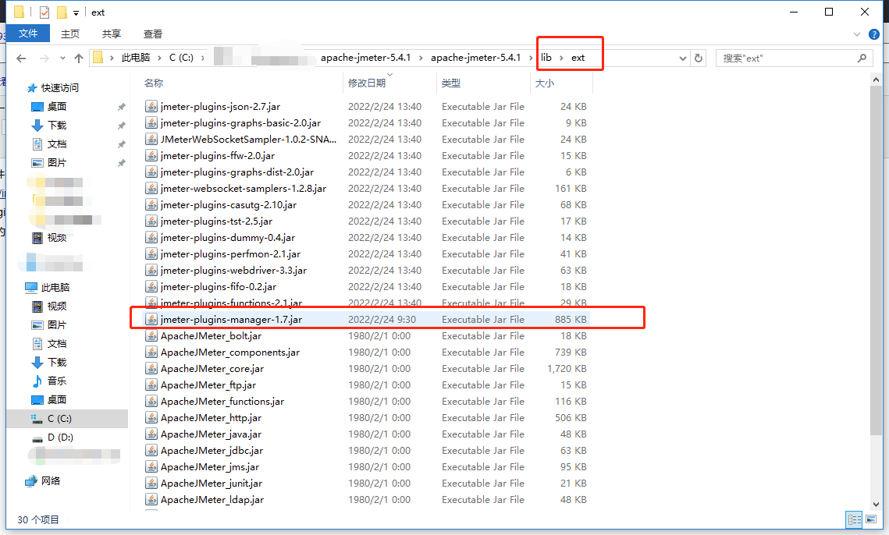Screen dimensions: 889x535
Task: Open the 查看 ribbon tab
Action: tap(153, 34)
